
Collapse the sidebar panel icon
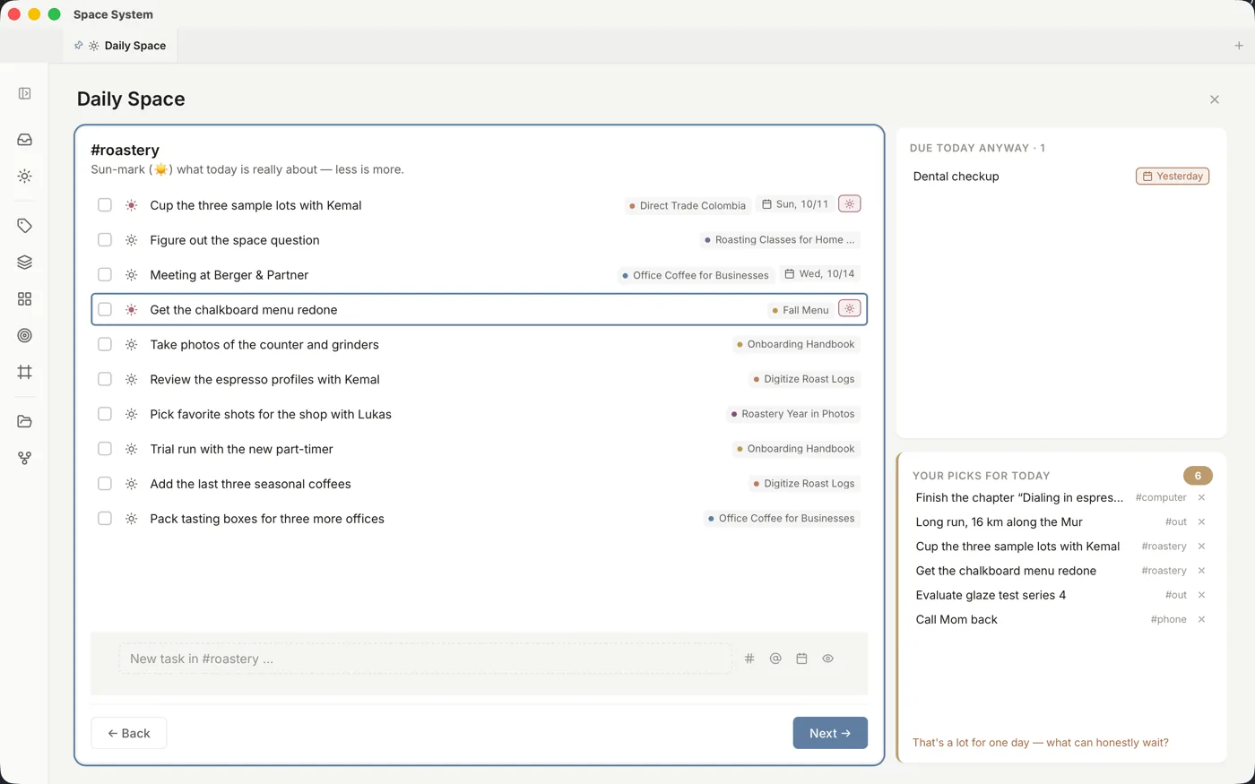[24, 93]
